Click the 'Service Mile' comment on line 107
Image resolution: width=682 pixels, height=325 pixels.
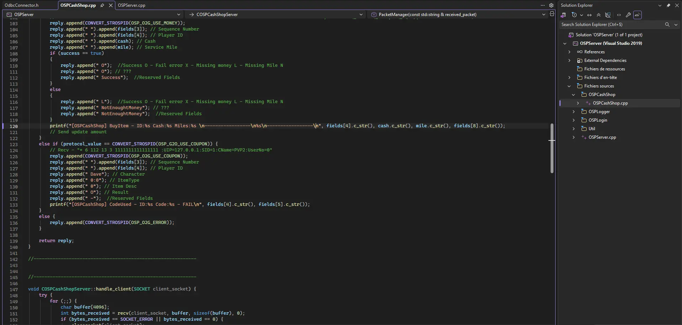tap(157, 47)
